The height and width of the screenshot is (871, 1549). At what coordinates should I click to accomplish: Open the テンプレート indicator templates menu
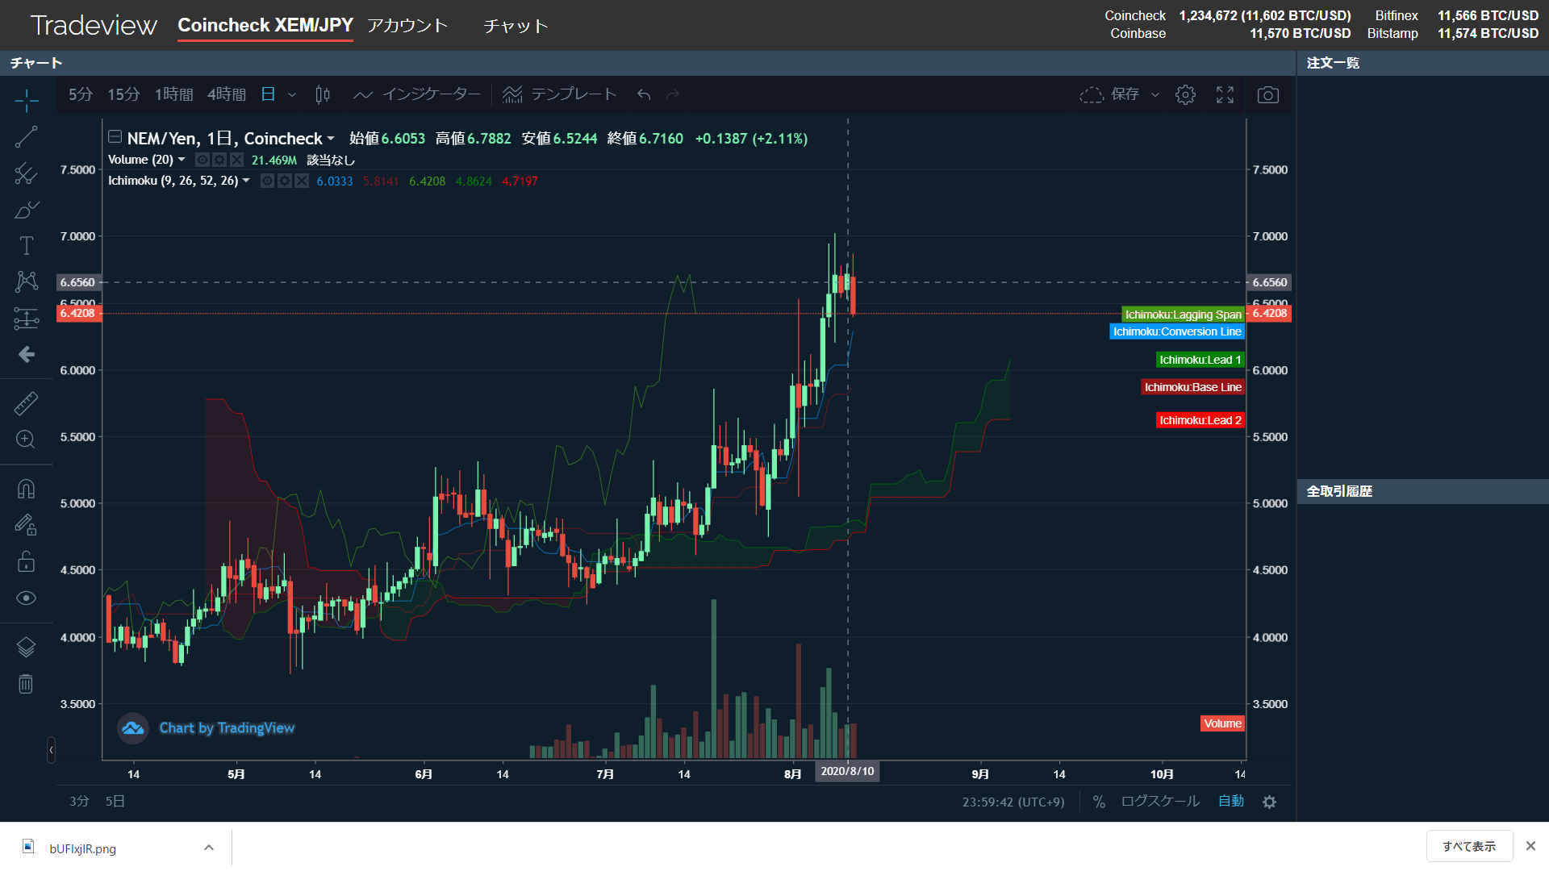[x=559, y=94]
